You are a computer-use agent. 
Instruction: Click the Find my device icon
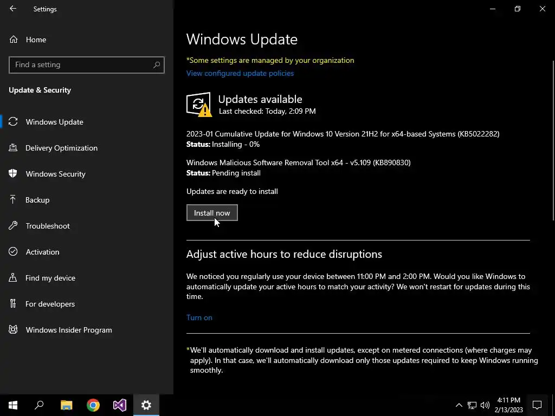pyautogui.click(x=13, y=278)
